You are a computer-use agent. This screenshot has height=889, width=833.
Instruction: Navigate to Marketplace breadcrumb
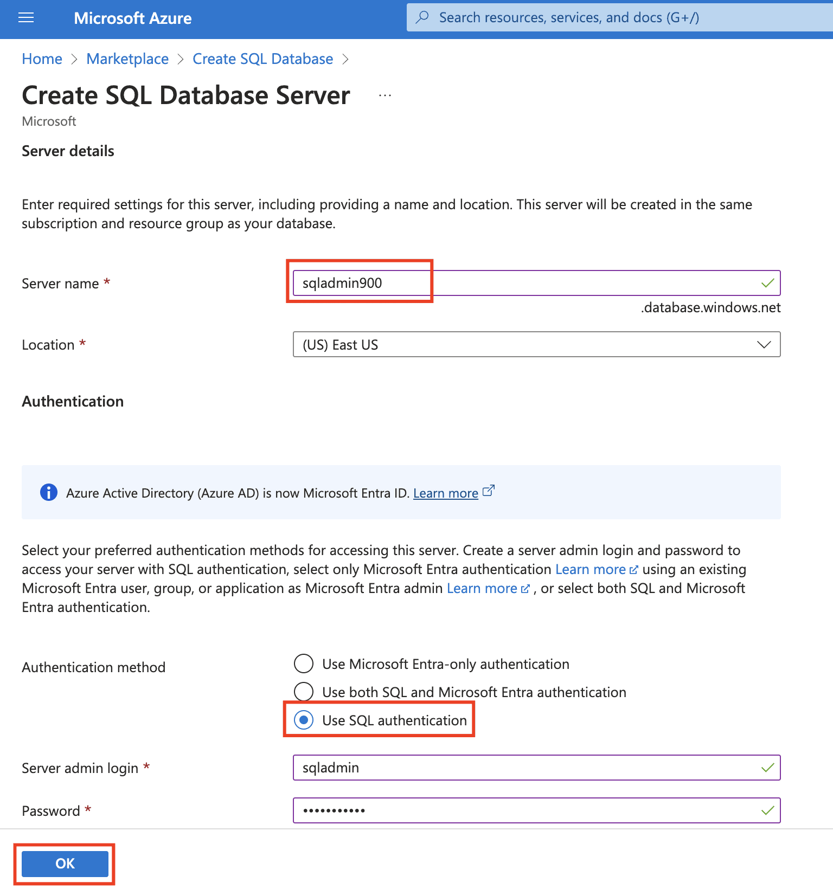pos(127,59)
